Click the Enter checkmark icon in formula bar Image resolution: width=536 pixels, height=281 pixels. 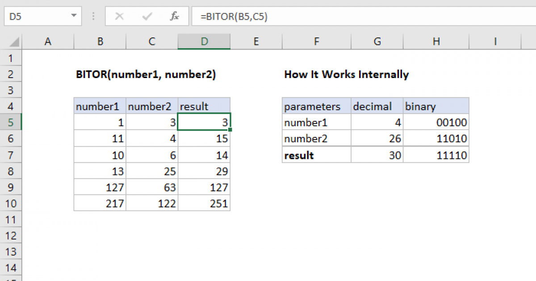(x=147, y=17)
